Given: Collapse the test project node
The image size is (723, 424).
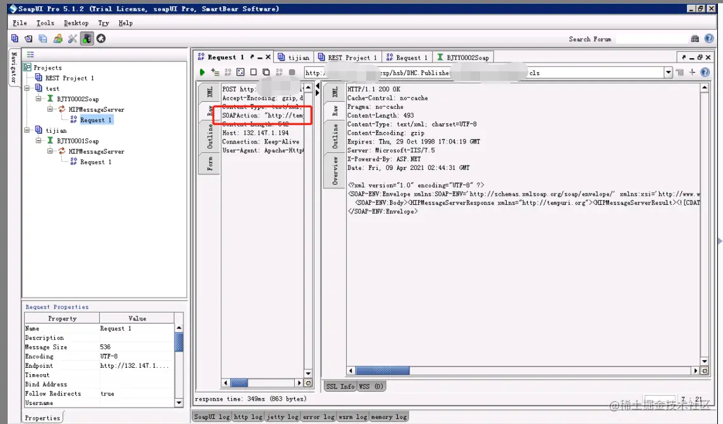Looking at the screenshot, I should 27,88.
